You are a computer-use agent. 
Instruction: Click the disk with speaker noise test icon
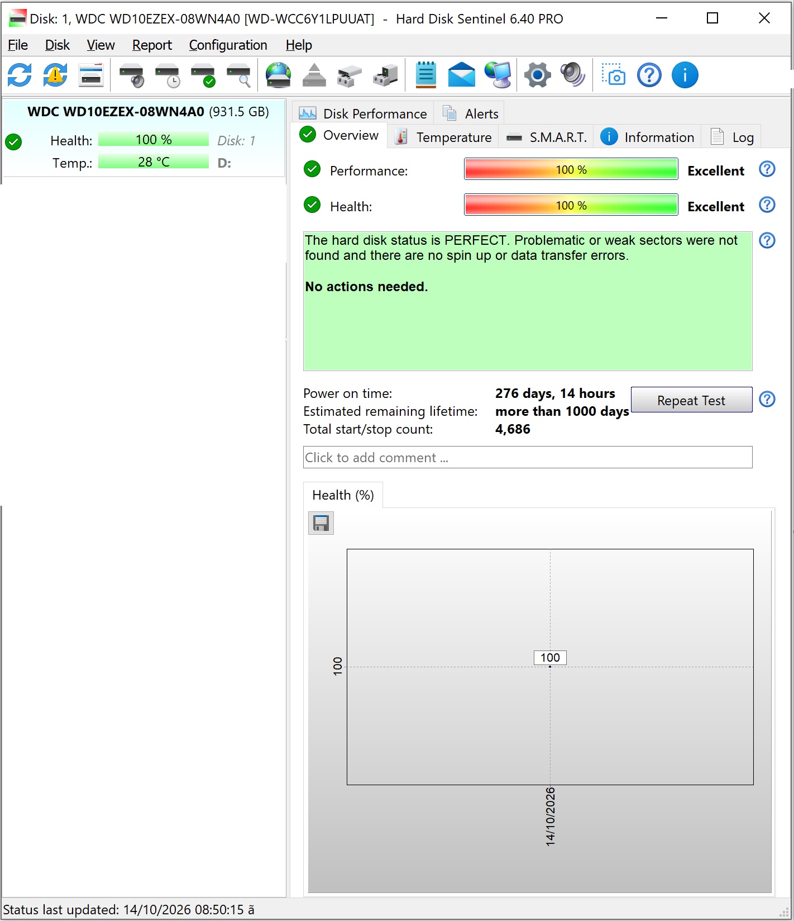(x=132, y=75)
